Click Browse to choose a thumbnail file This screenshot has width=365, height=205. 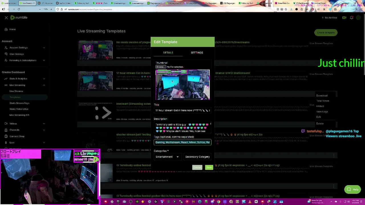pos(161,67)
